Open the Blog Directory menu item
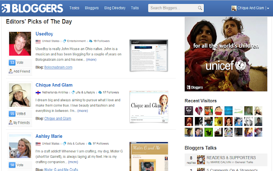This screenshot has height=171, width=273. (x=115, y=8)
